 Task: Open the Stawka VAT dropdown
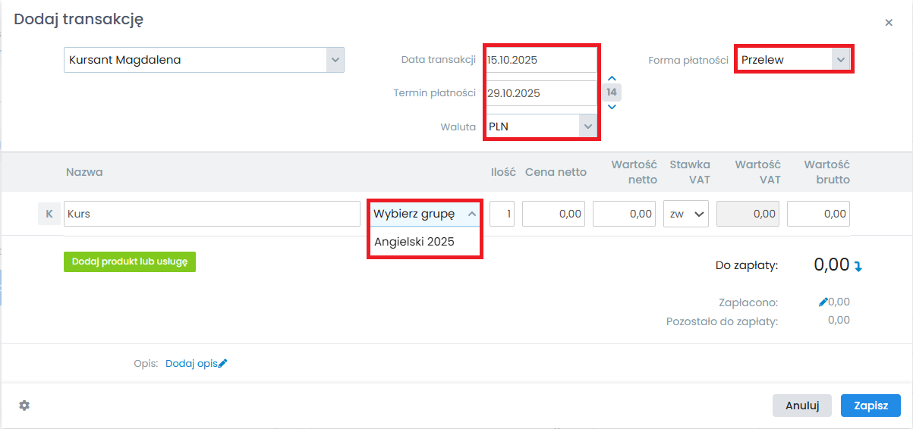pos(686,214)
